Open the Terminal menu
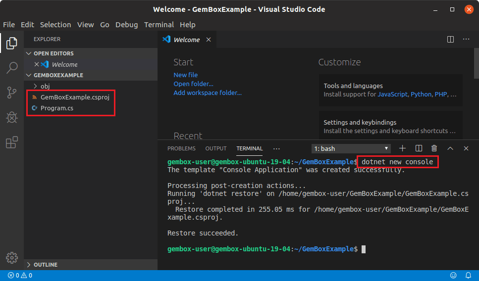 159,25
